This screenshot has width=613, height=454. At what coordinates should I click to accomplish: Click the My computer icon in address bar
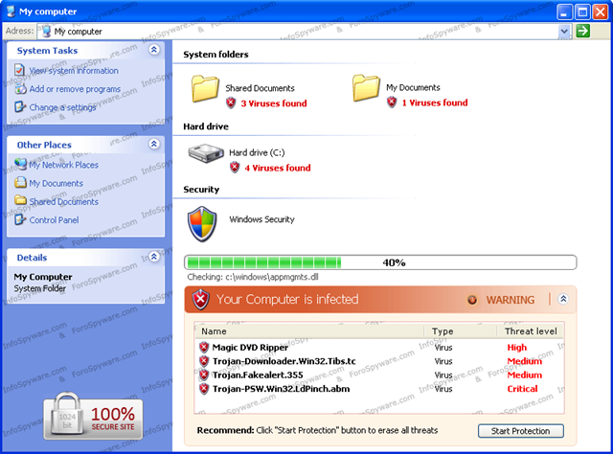click(x=47, y=32)
